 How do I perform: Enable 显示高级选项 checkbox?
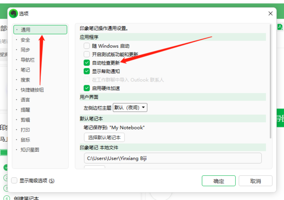click(15, 181)
